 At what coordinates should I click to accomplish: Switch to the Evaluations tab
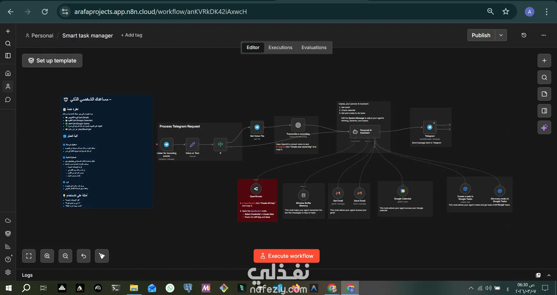[x=314, y=47]
